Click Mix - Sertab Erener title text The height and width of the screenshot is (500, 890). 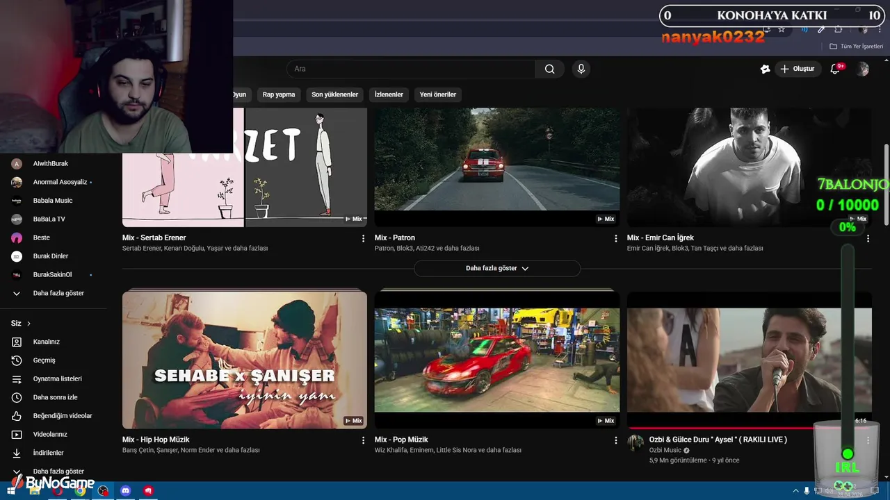click(154, 237)
